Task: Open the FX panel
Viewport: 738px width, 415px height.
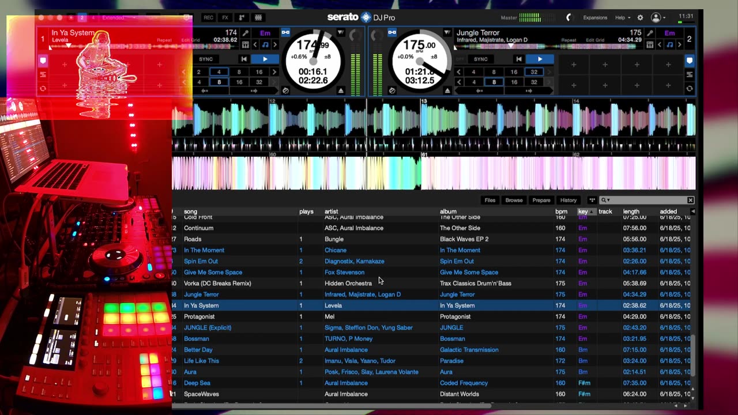Action: [x=225, y=17]
